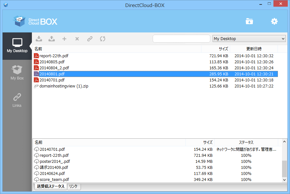
Task: Click the delete X toolbar icon
Action: (x=77, y=39)
